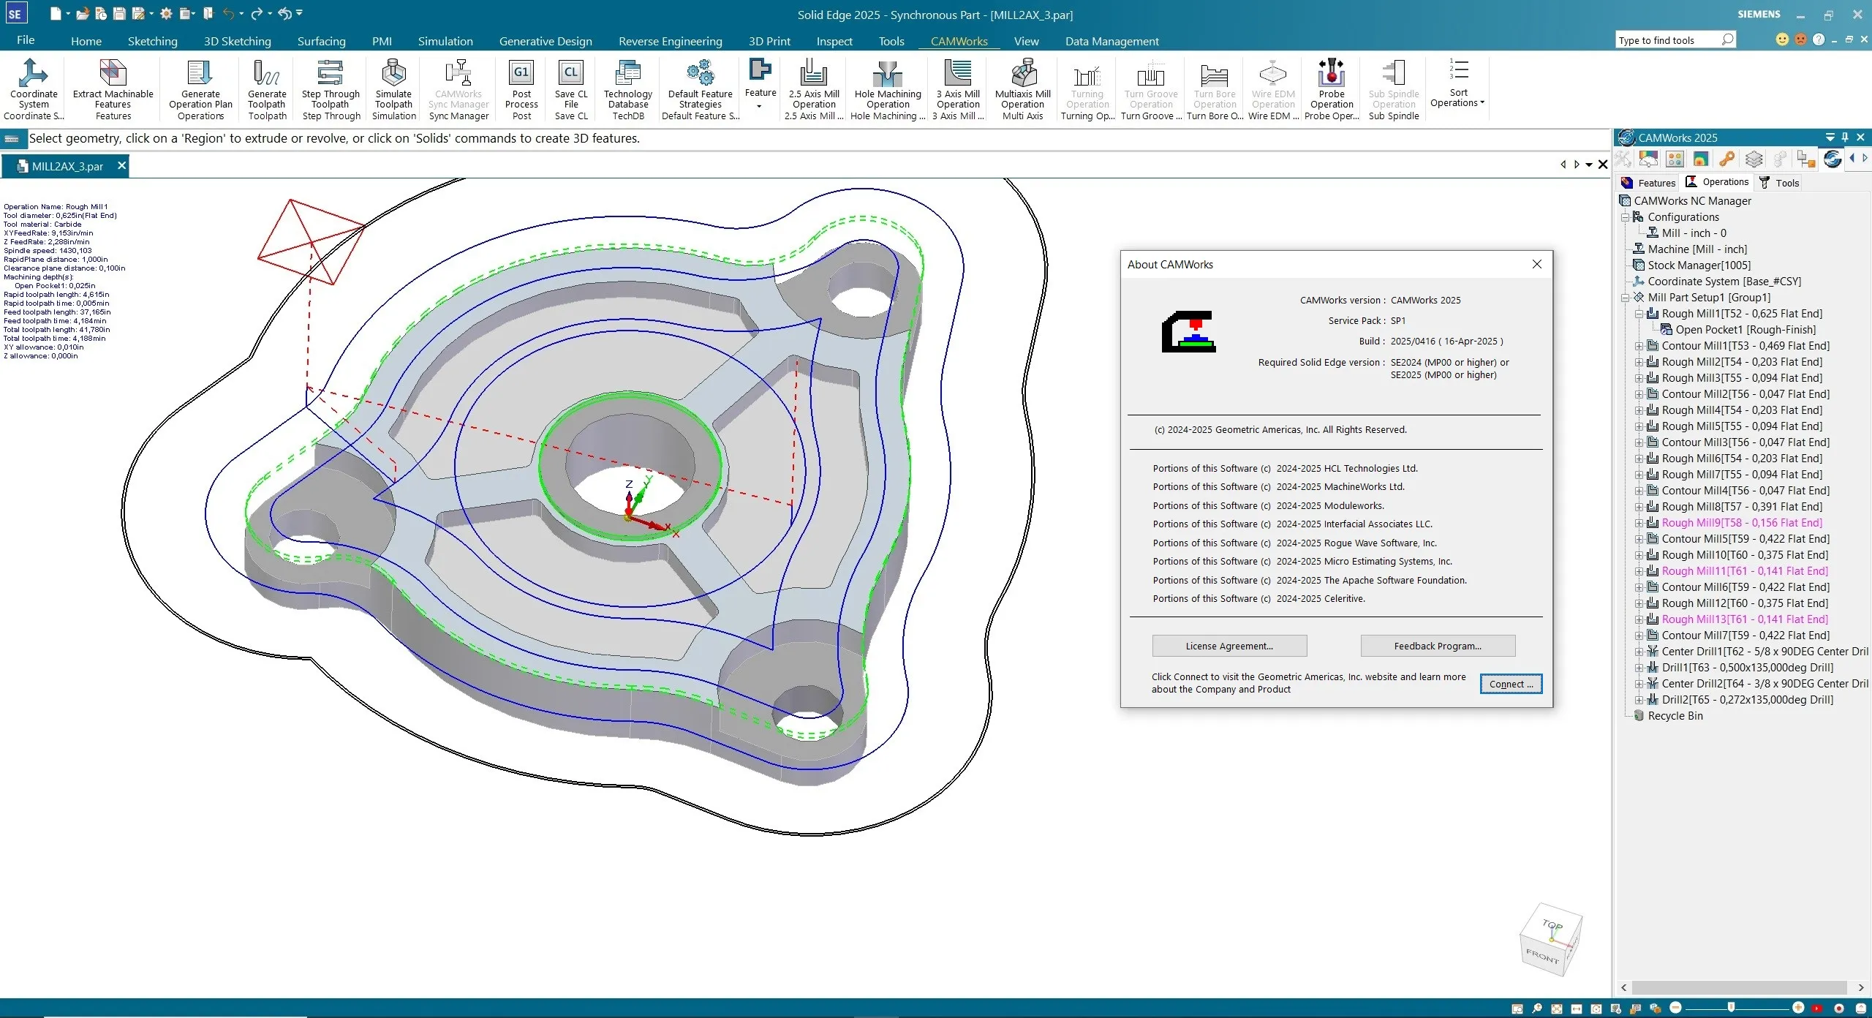Image resolution: width=1872 pixels, height=1018 pixels.
Task: Select Stock Manager[1005] in the tree
Action: (x=1699, y=265)
